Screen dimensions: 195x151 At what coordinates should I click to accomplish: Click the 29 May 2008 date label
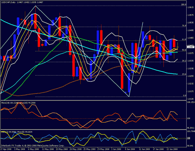coord(103,149)
